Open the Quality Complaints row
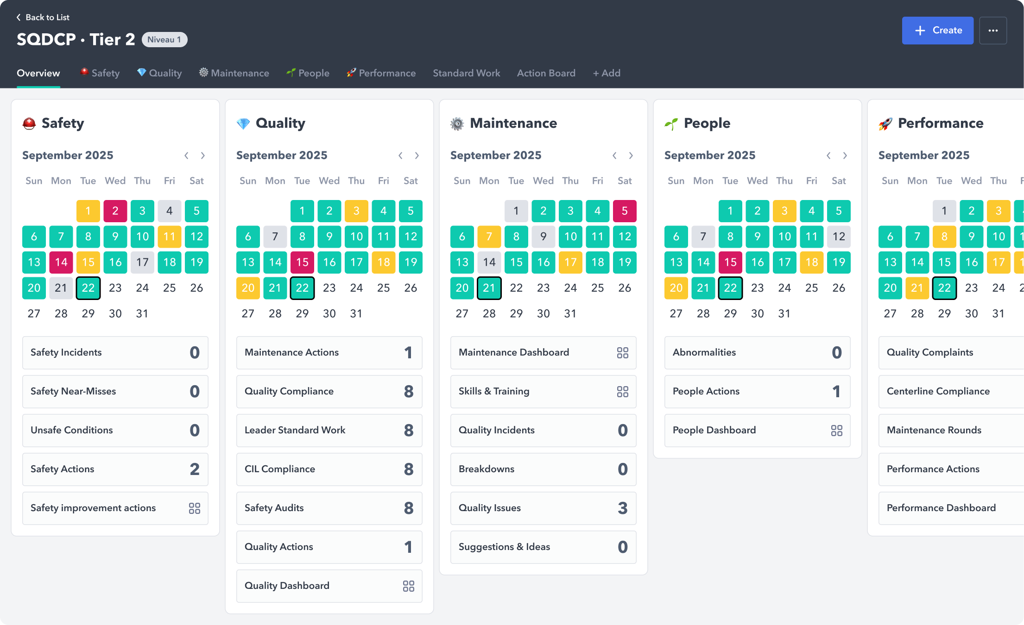The width and height of the screenshot is (1024, 625). tap(951, 353)
